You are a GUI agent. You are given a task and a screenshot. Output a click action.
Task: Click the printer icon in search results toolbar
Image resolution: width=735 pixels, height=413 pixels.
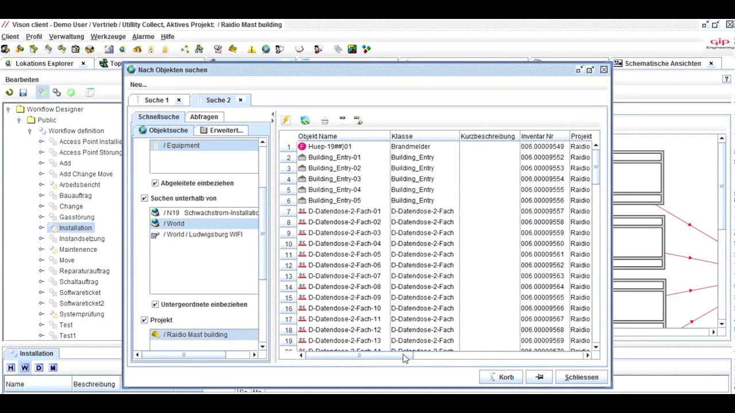pos(324,120)
